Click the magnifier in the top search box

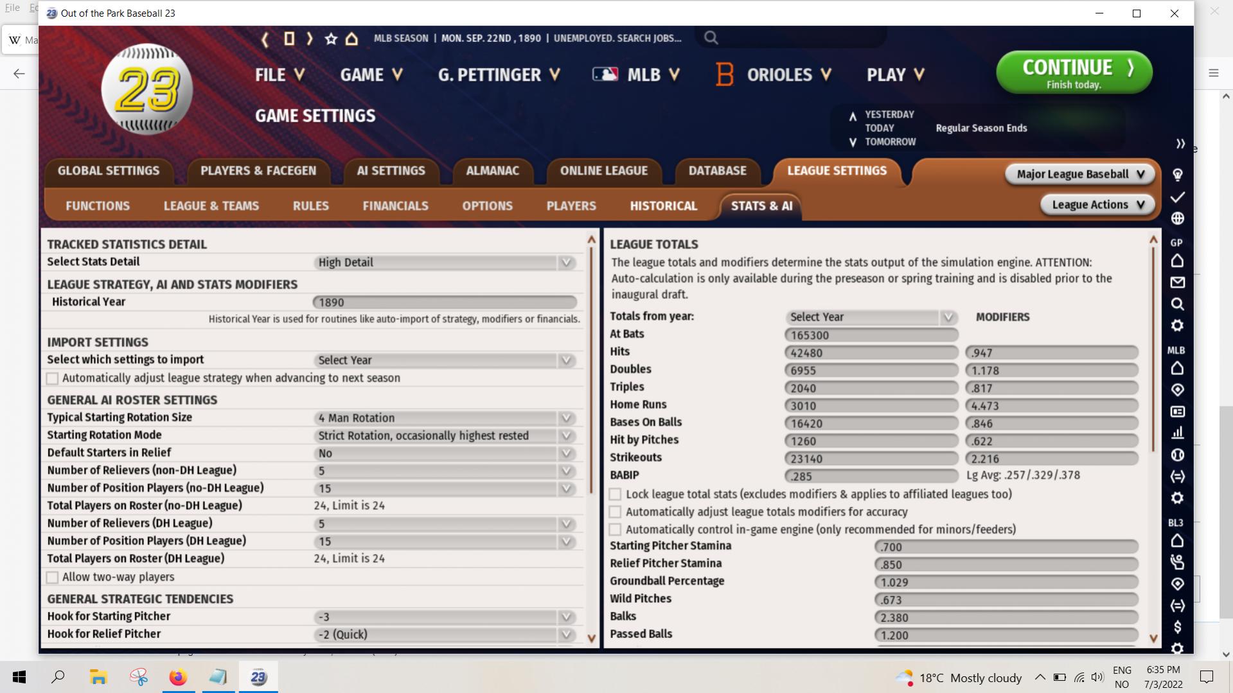point(711,38)
